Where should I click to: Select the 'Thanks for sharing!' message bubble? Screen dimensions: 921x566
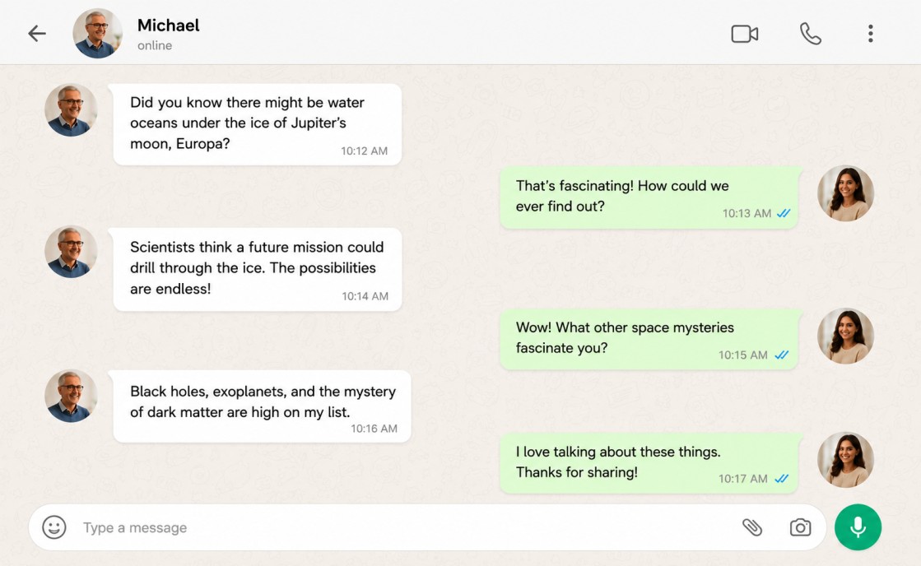649,463
